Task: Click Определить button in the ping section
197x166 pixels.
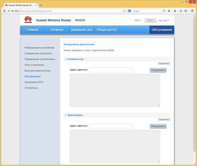Action: (x=158, y=70)
